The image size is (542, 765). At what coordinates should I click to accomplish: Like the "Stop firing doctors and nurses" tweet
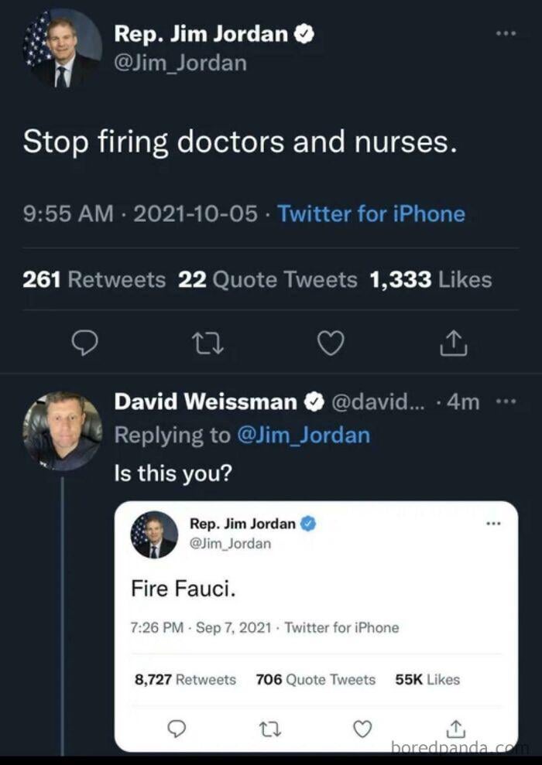pyautogui.click(x=331, y=343)
